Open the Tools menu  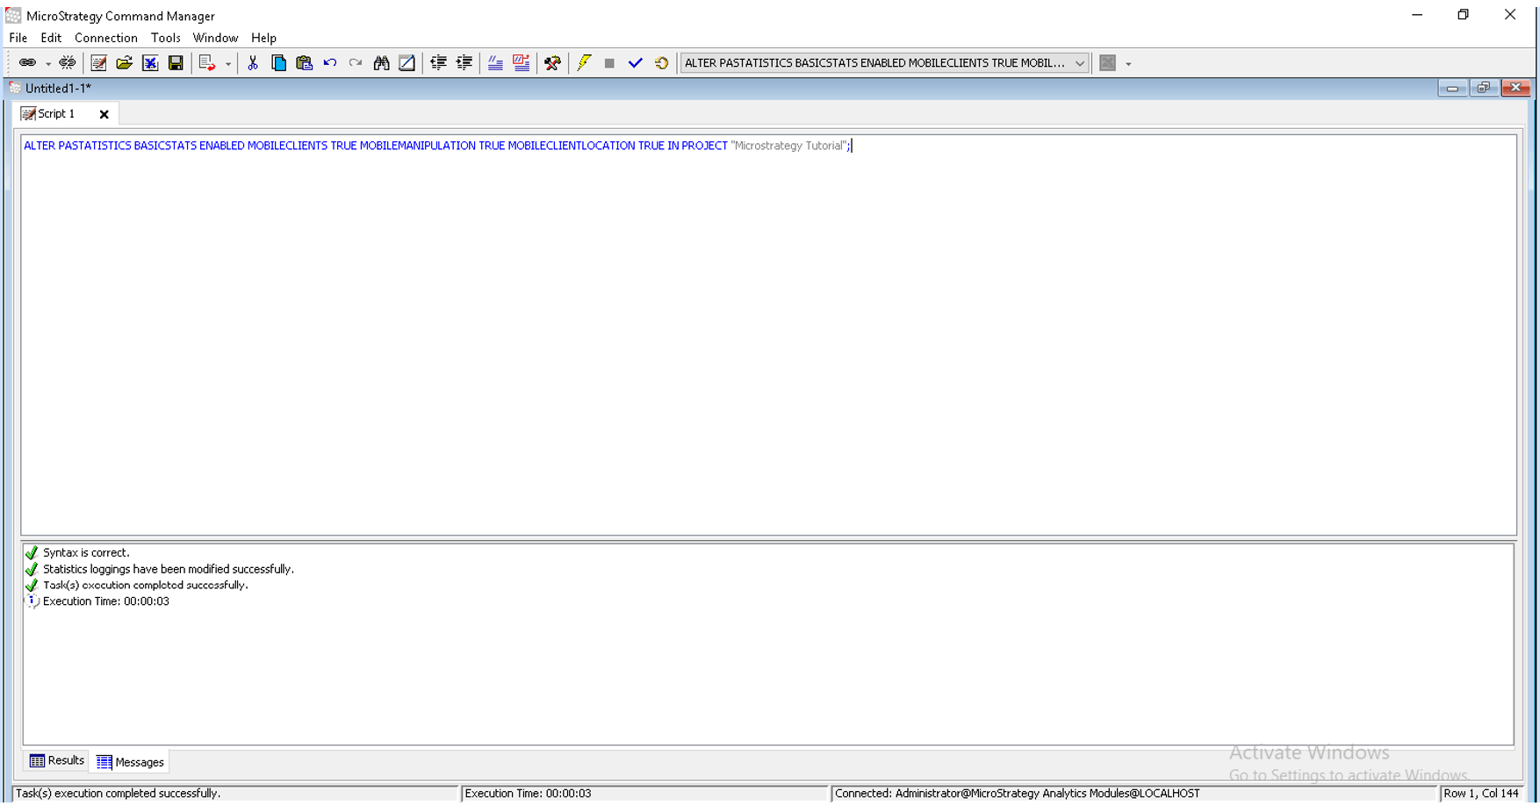click(165, 38)
